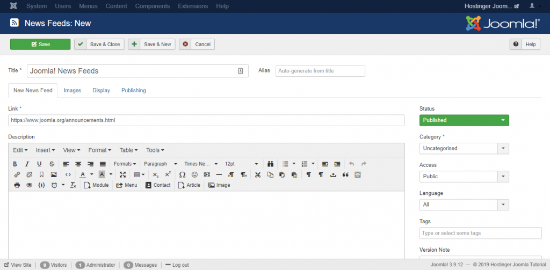This screenshot has height=270, width=550.
Task: Click the cut scissors icon
Action: click(257, 174)
